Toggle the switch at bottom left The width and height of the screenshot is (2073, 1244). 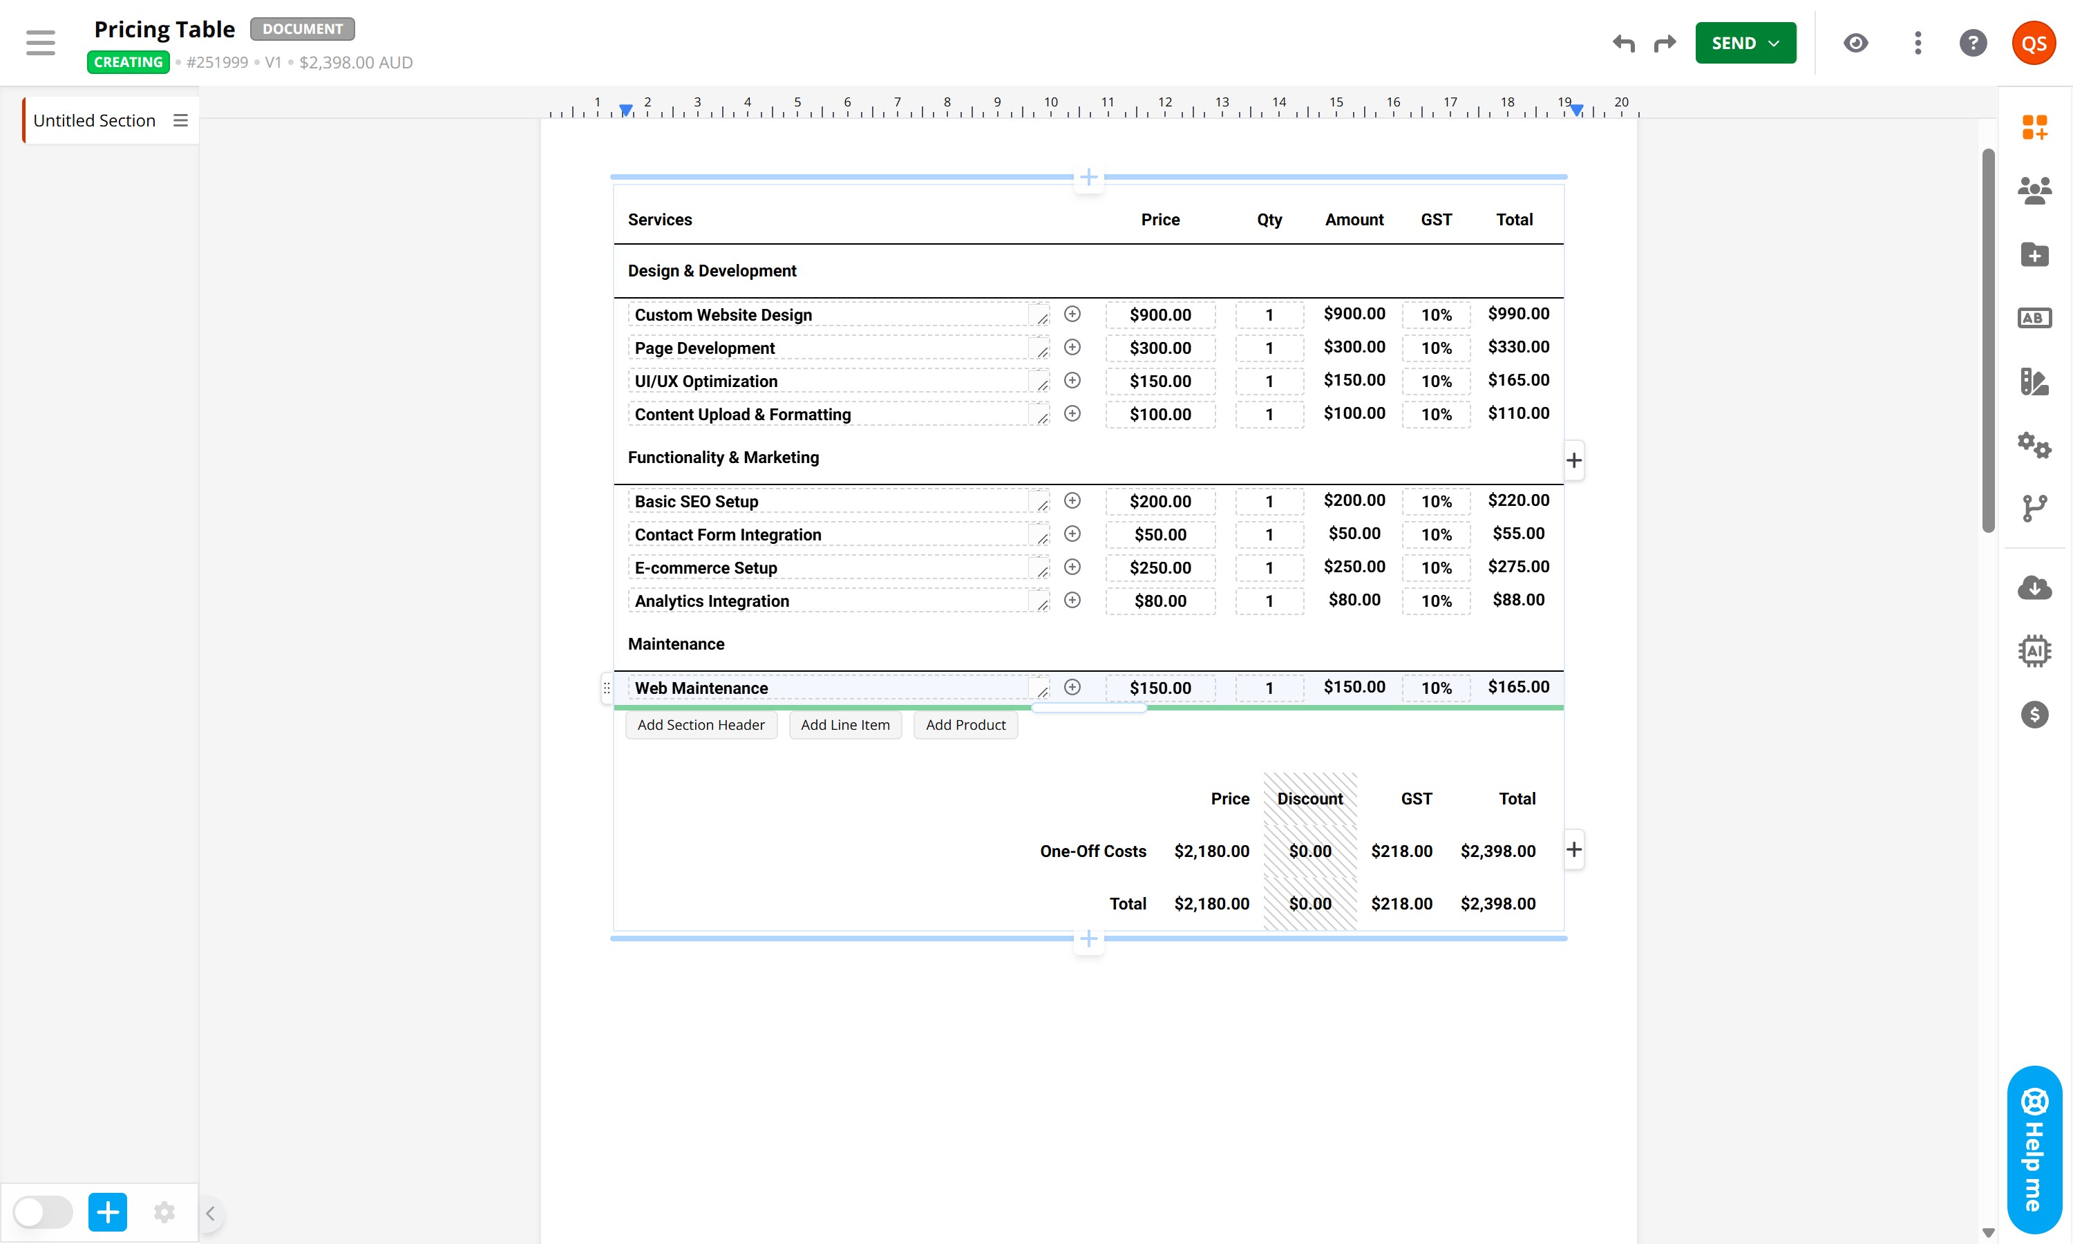click(x=42, y=1212)
